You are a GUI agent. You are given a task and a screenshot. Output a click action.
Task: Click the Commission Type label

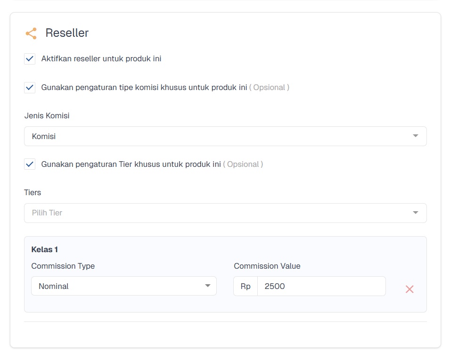63,266
